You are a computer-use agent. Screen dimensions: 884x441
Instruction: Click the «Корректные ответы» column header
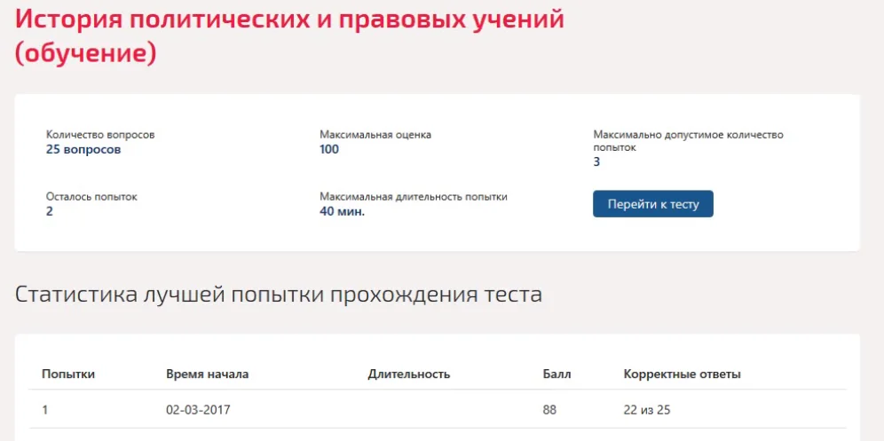click(x=683, y=374)
